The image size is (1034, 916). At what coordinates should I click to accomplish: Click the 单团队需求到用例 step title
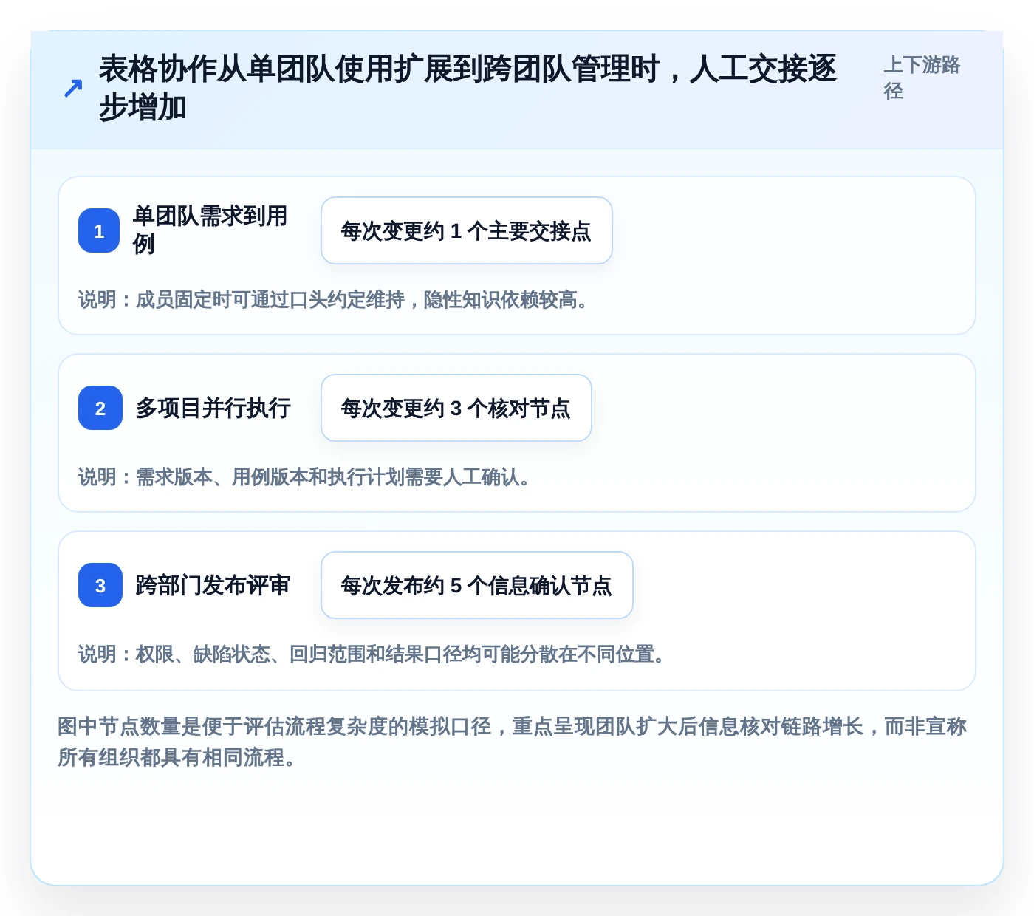pos(210,230)
